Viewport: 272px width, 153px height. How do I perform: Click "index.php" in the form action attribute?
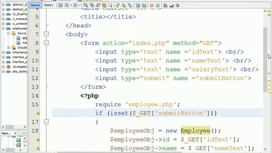[x=149, y=43]
